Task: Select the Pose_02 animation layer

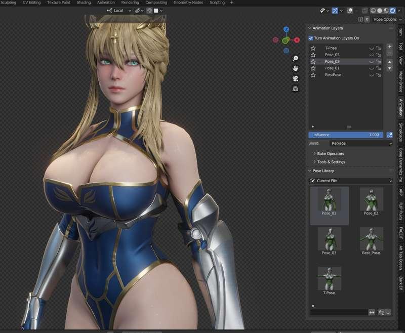Action: coord(346,61)
